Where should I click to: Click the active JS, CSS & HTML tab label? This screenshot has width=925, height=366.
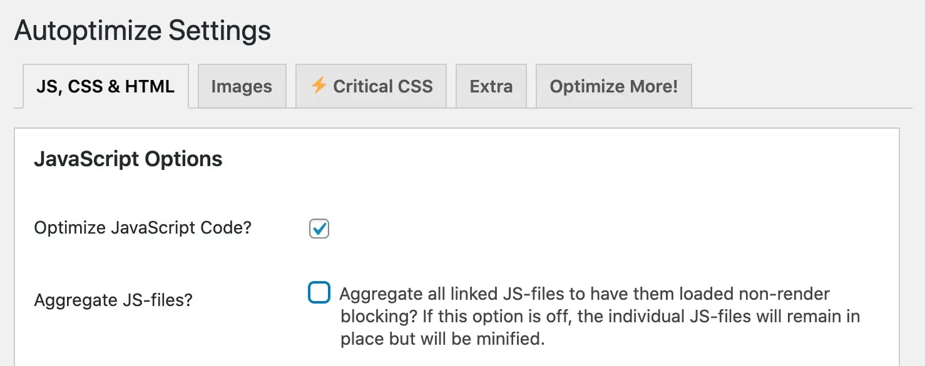[105, 87]
